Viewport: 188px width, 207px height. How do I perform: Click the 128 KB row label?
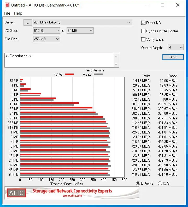pos(13,118)
